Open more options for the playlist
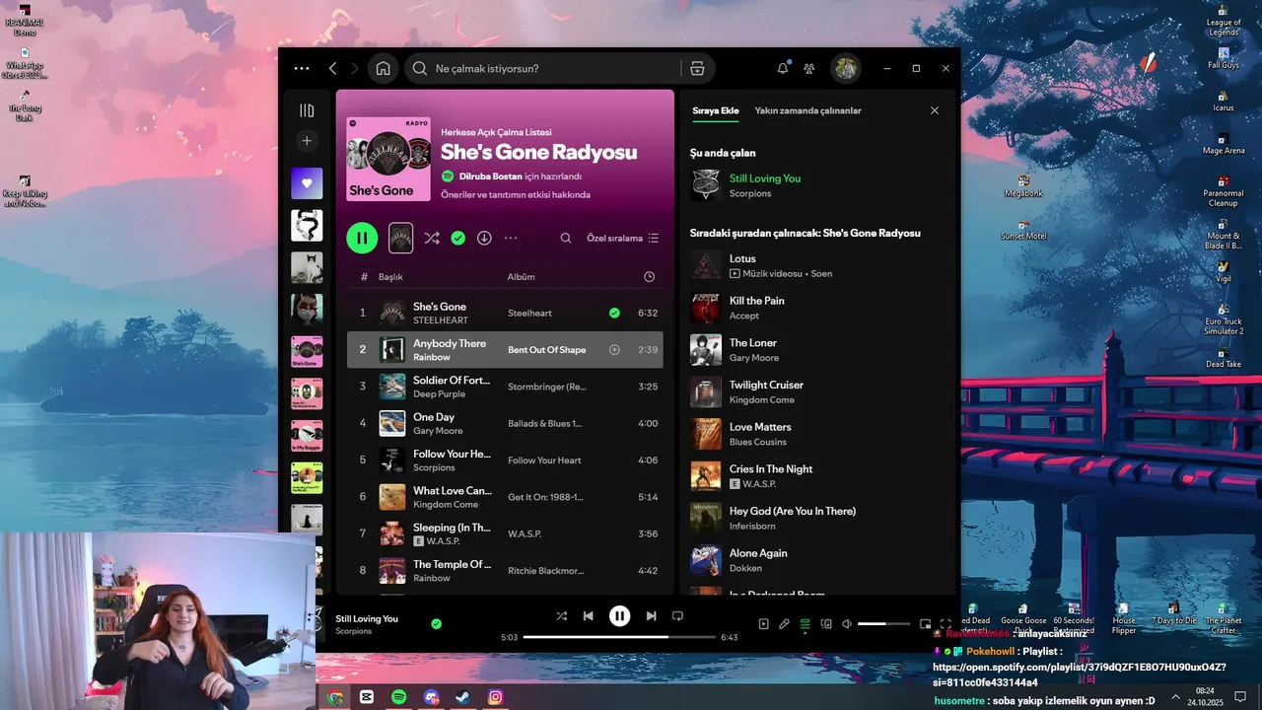1262x710 pixels. pos(511,238)
